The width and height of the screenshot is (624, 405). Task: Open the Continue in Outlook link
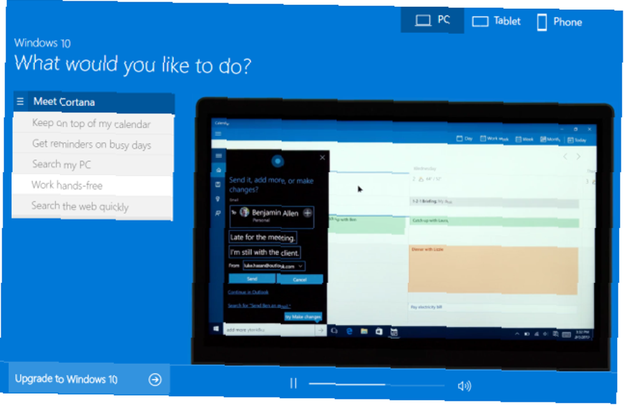point(248,292)
